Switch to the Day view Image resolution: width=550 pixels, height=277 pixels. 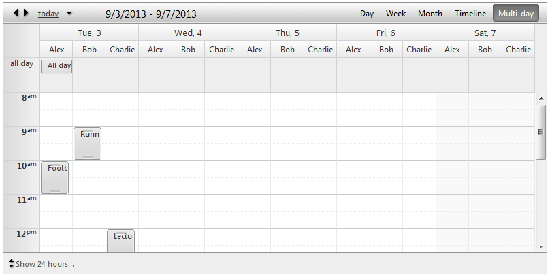(367, 14)
